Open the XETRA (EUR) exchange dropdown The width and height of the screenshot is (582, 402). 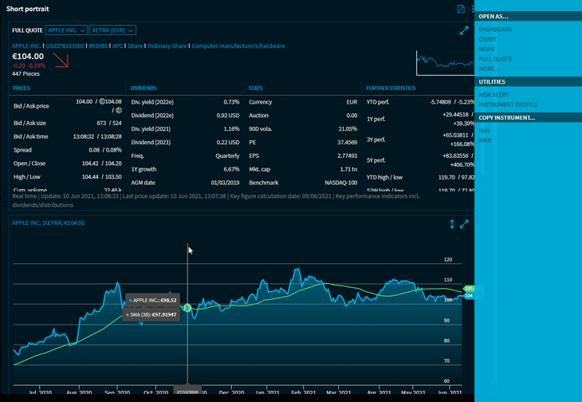[x=112, y=30]
